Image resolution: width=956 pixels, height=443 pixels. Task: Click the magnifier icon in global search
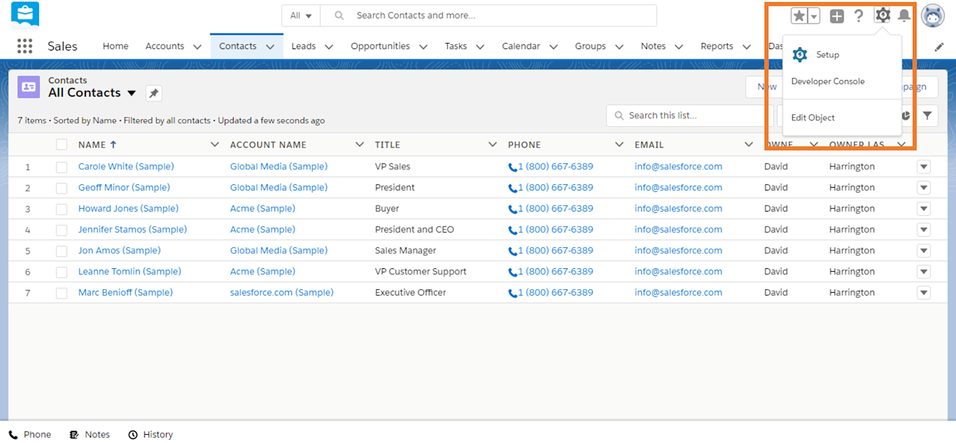[x=339, y=16]
